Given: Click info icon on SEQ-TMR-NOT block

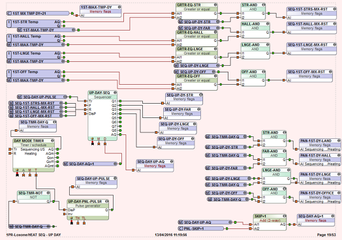Looking at the screenshot, I should tap(48, 193).
